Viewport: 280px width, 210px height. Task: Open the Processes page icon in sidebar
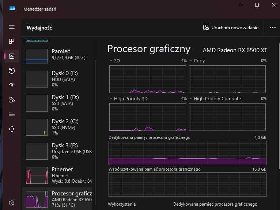pos(12,41)
